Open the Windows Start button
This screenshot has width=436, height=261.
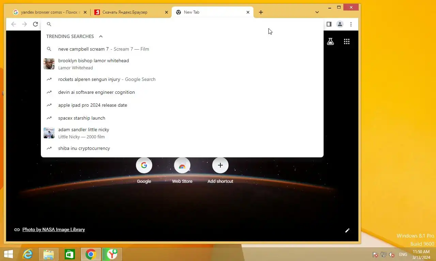tap(8, 254)
